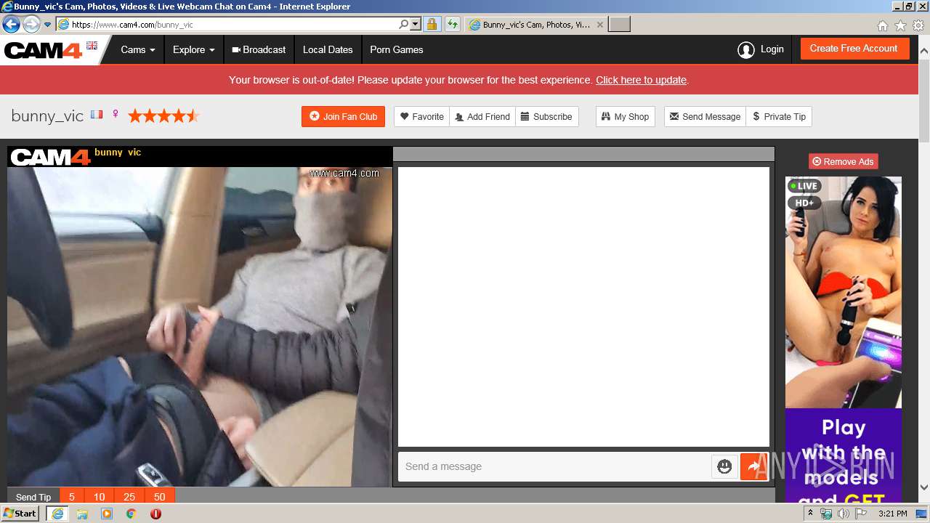Open the Windows Start menu

click(x=20, y=513)
